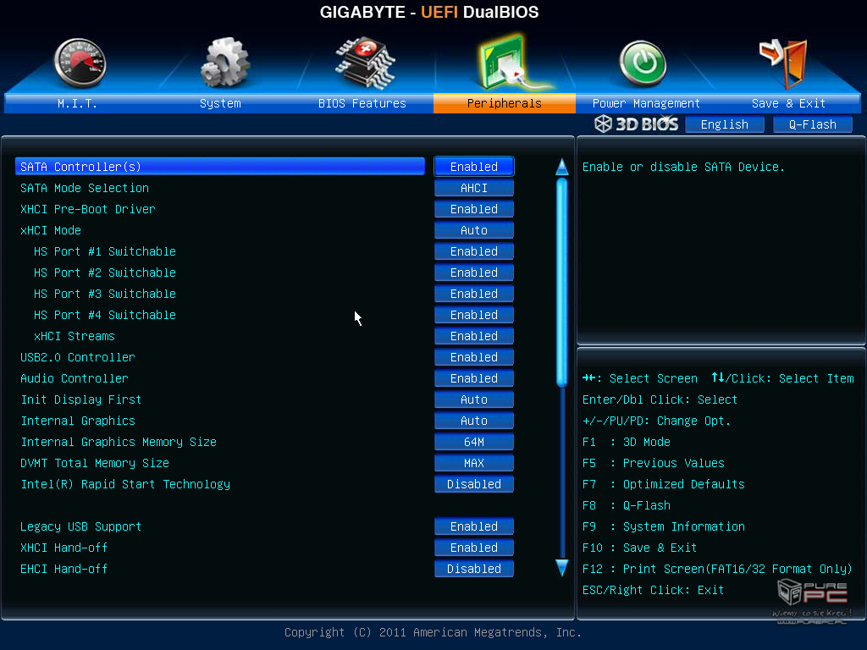Click the Q-Flash button
The width and height of the screenshot is (867, 650).
[x=812, y=124]
